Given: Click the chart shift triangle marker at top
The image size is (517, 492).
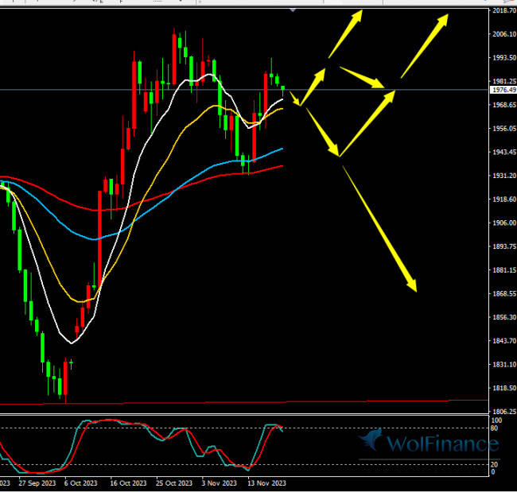Looking at the screenshot, I should pos(293,10).
